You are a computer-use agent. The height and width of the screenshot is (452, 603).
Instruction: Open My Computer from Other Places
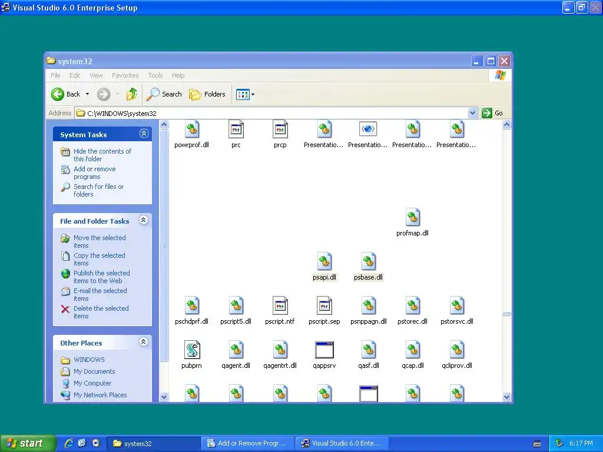coord(92,383)
